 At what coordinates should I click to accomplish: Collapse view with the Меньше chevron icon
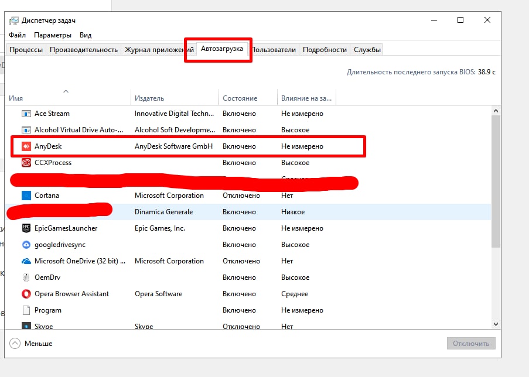coord(15,343)
